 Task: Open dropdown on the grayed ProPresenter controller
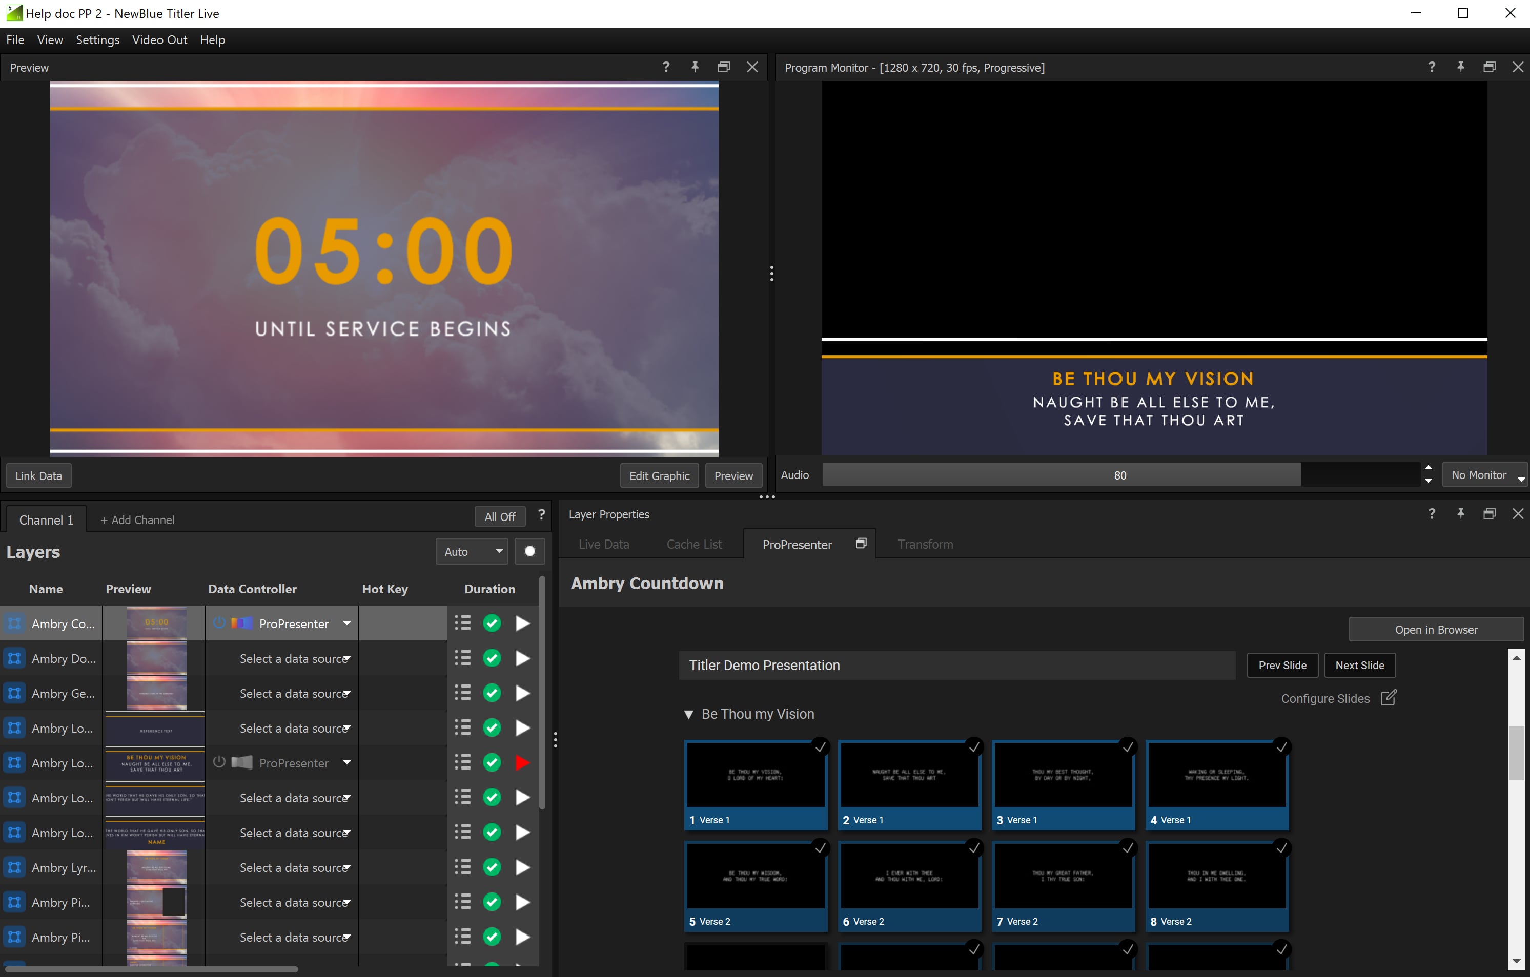pos(347,762)
